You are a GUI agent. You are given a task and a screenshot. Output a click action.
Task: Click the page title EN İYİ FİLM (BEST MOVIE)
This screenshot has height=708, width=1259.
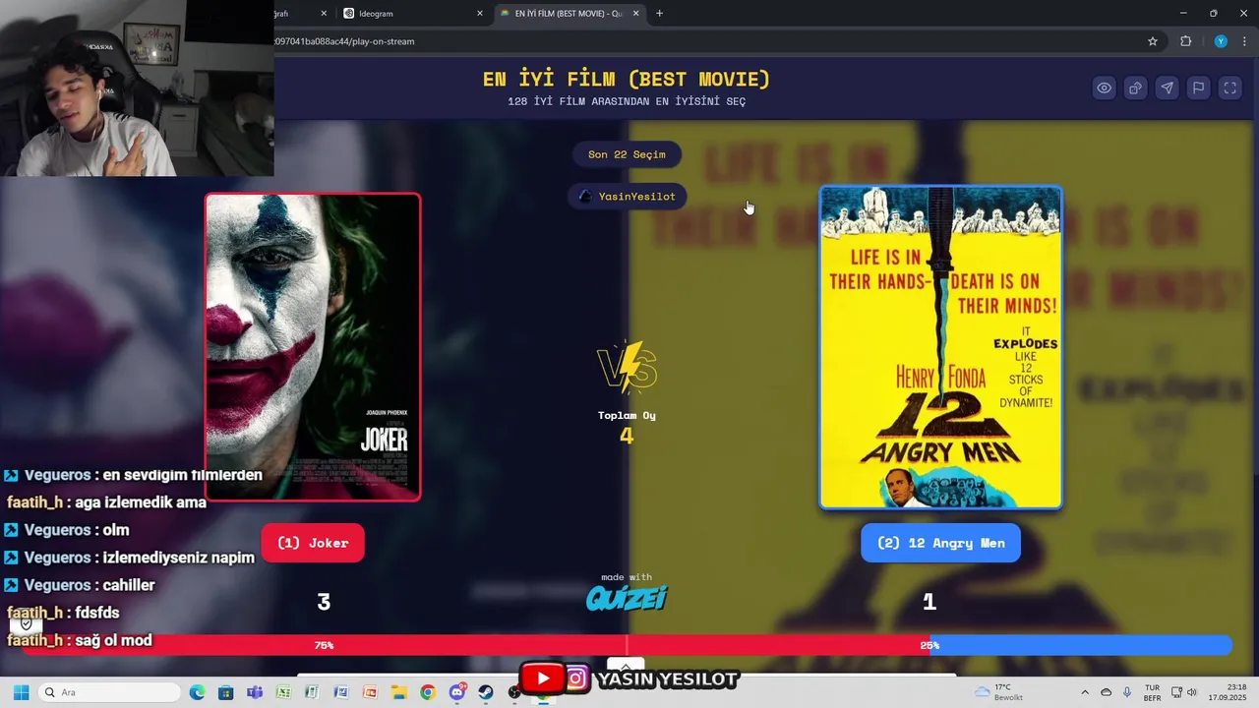pyautogui.click(x=627, y=80)
